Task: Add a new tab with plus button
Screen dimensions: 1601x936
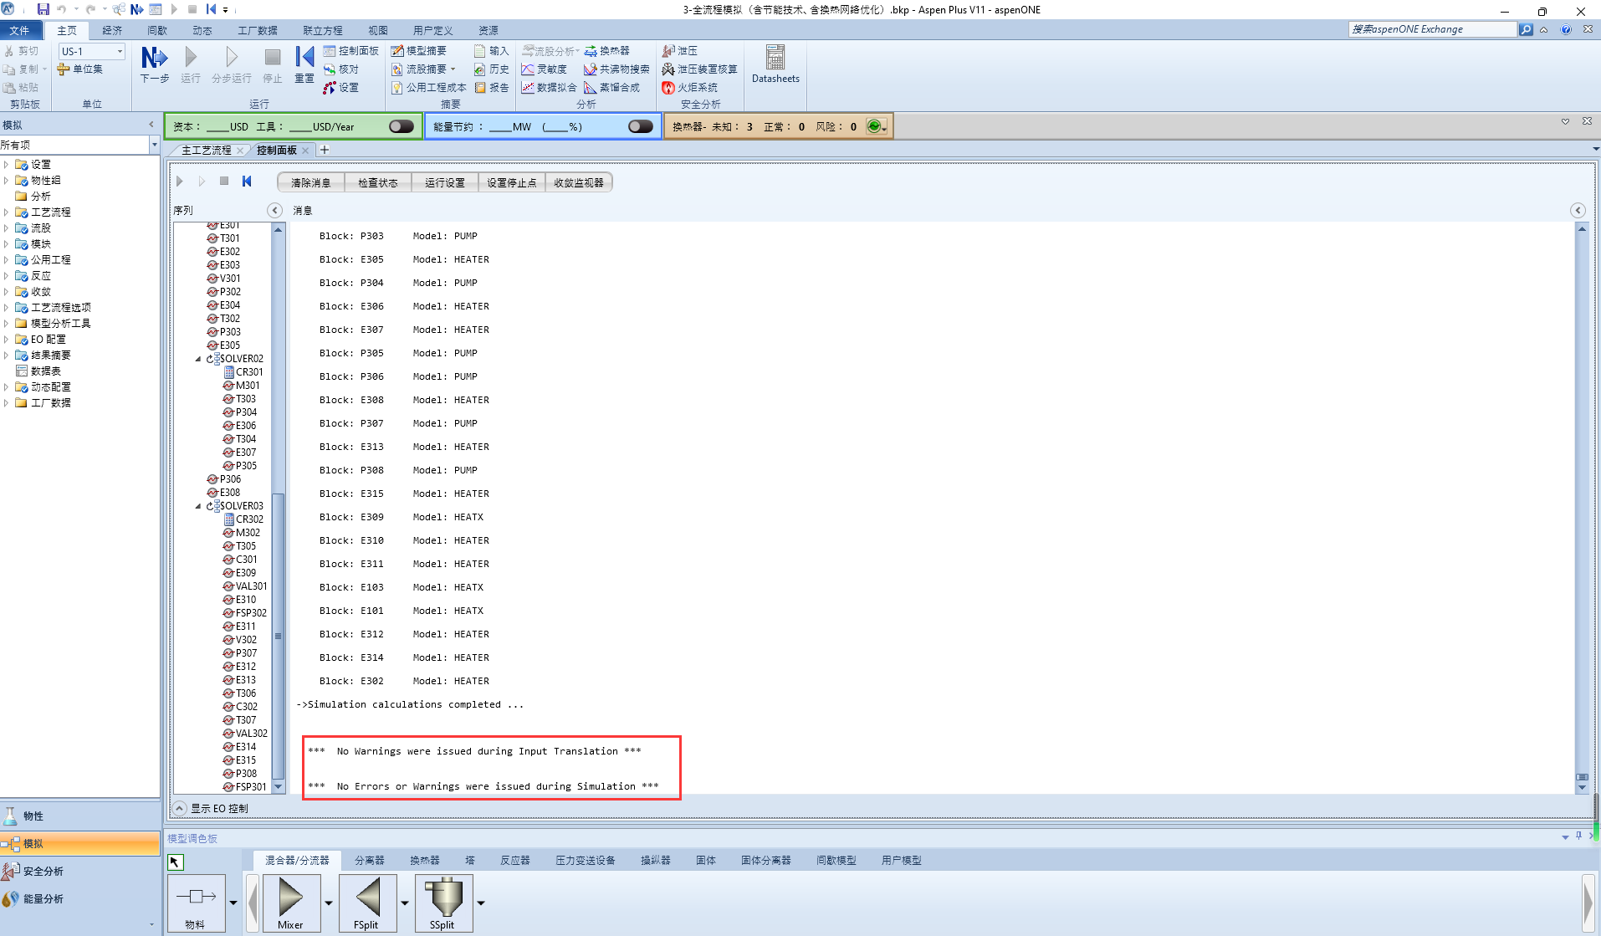Action: tap(325, 150)
